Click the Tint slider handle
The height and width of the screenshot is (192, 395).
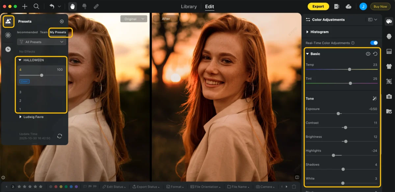[350, 83]
